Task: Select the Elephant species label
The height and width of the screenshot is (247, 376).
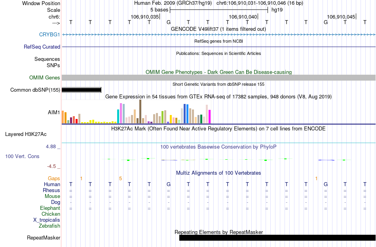Action: 50,208
